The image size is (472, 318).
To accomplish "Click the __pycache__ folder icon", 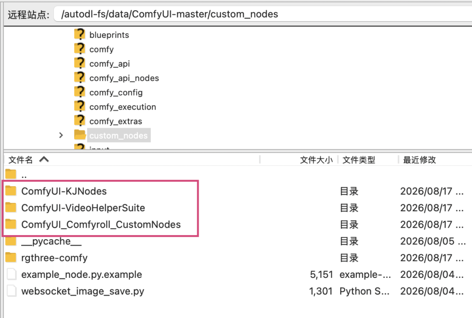I will coord(11,241).
